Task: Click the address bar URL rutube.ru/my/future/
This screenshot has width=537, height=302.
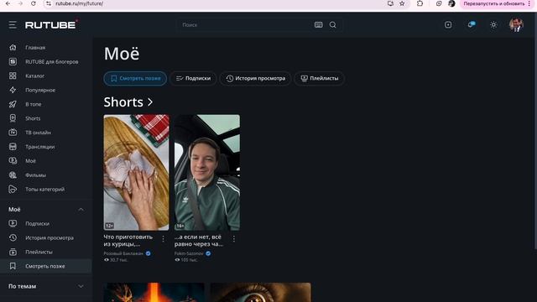Action: coord(80,3)
